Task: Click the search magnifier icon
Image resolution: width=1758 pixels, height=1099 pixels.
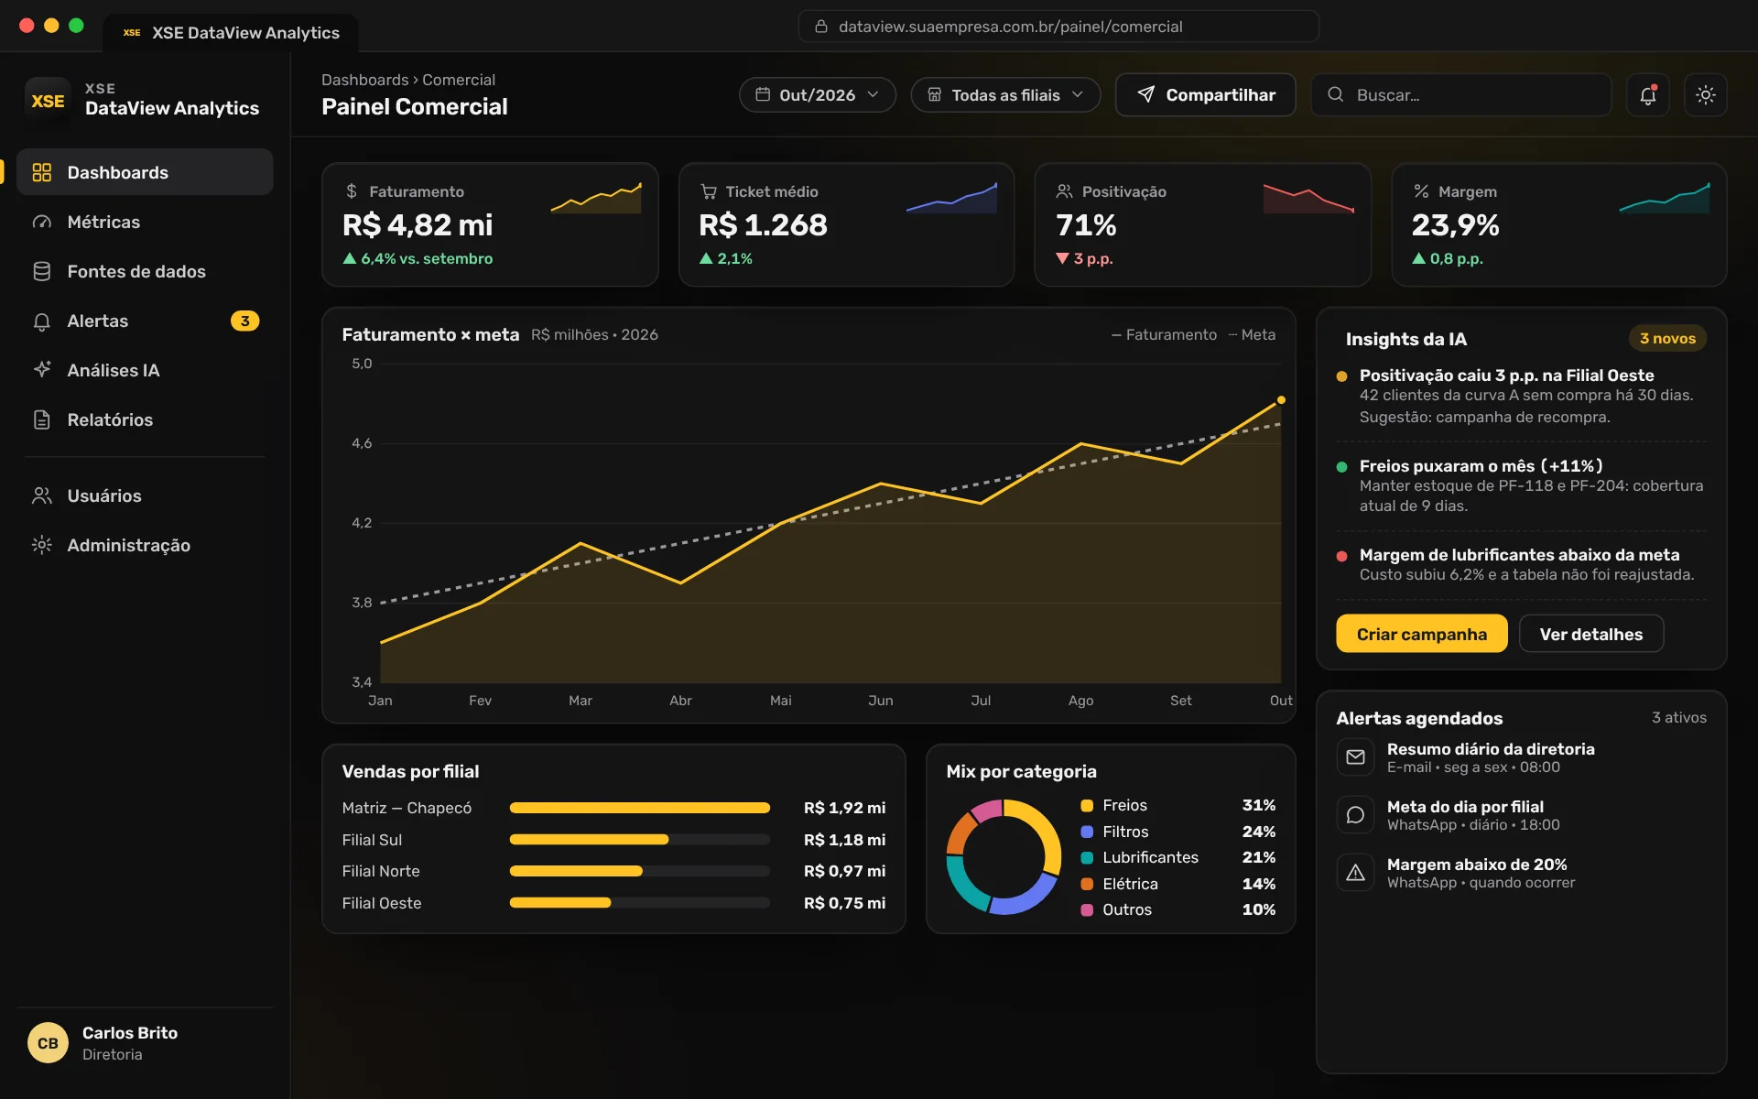Action: pos(1336,94)
